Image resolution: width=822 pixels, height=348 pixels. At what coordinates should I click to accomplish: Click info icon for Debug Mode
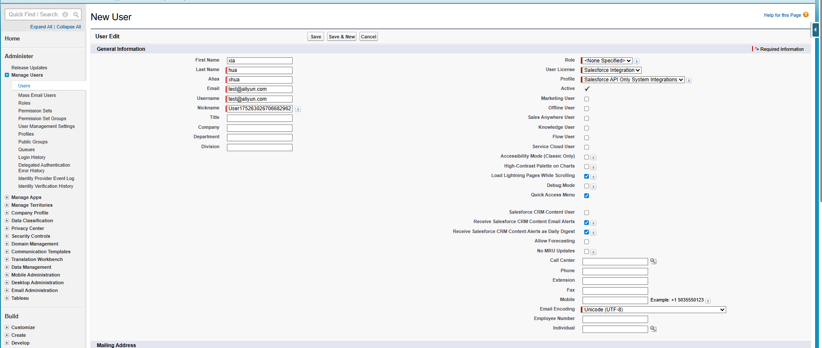[593, 186]
